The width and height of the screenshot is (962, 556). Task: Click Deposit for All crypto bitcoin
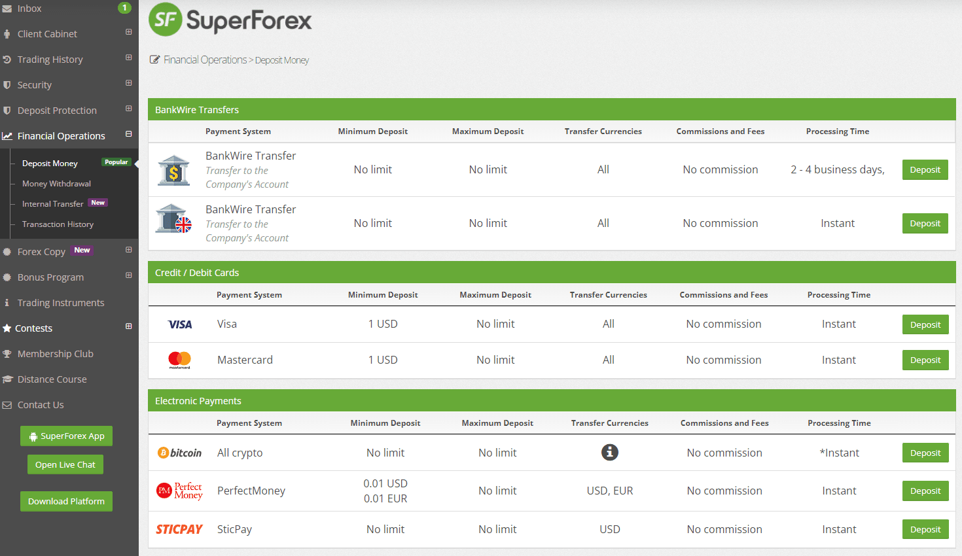point(925,453)
